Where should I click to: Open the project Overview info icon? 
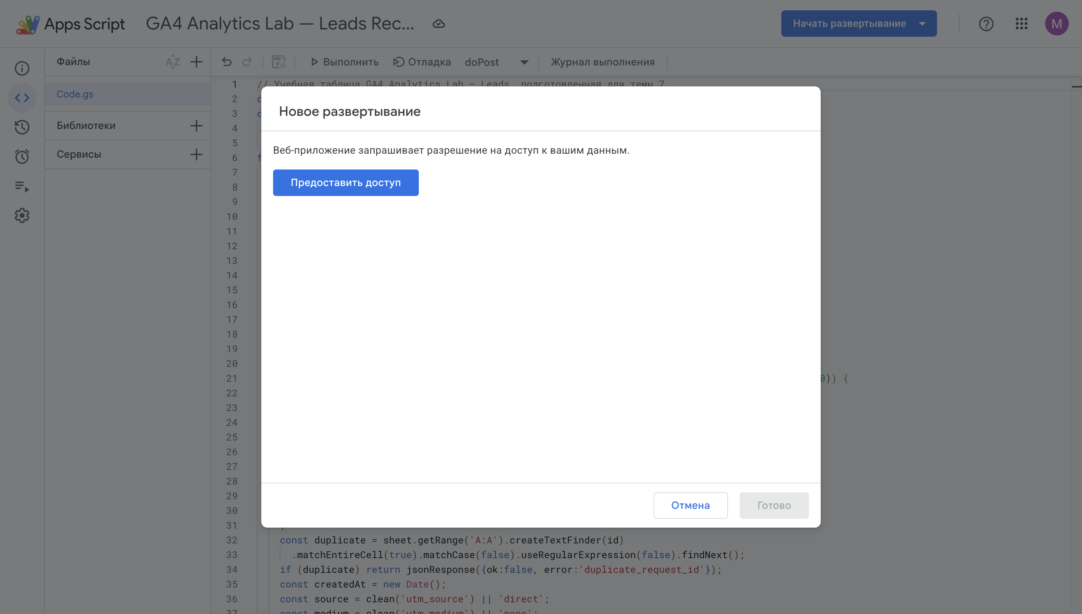pyautogui.click(x=22, y=68)
